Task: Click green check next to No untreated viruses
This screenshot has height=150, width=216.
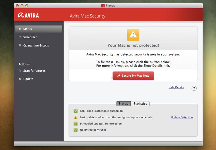Action: (75, 130)
